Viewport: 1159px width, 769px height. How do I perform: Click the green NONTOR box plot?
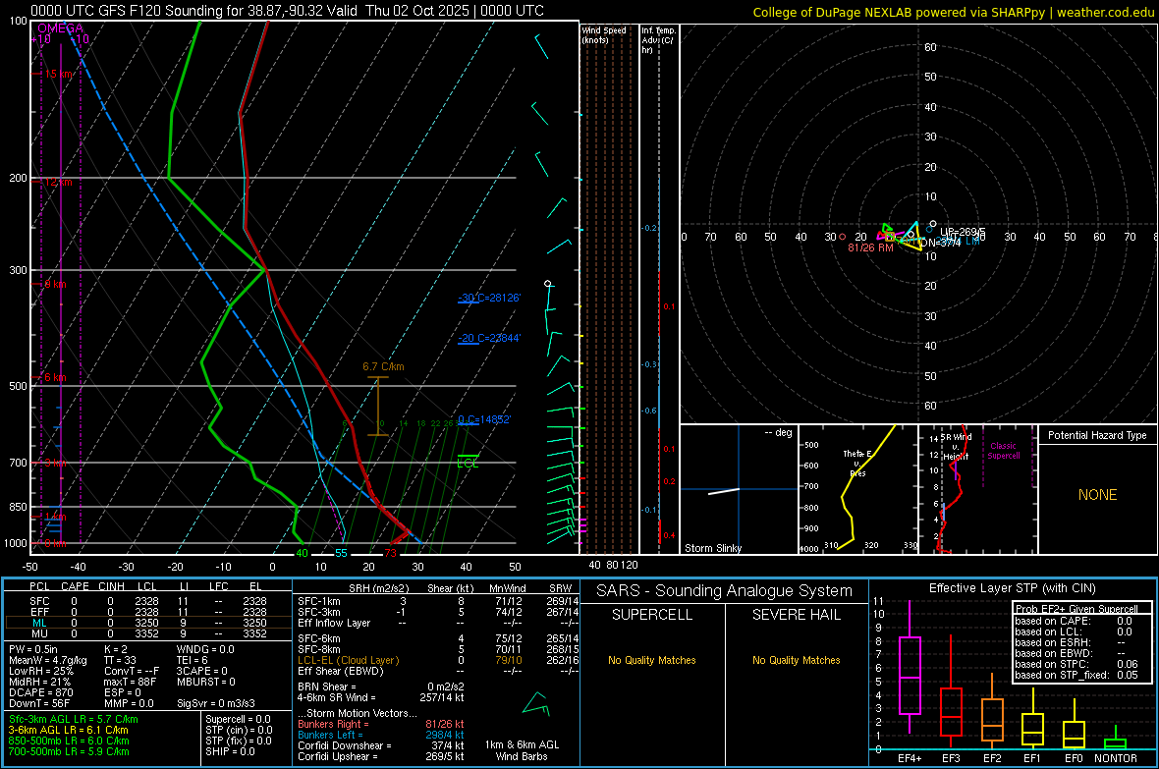point(1116,740)
